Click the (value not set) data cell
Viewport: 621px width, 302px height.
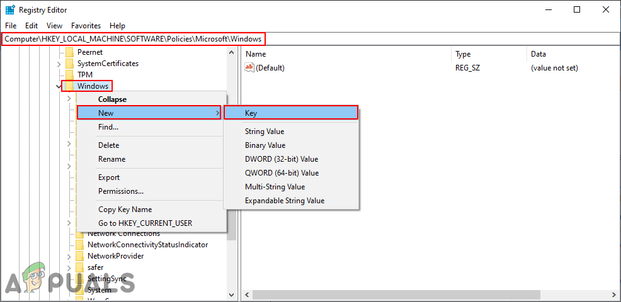[554, 68]
